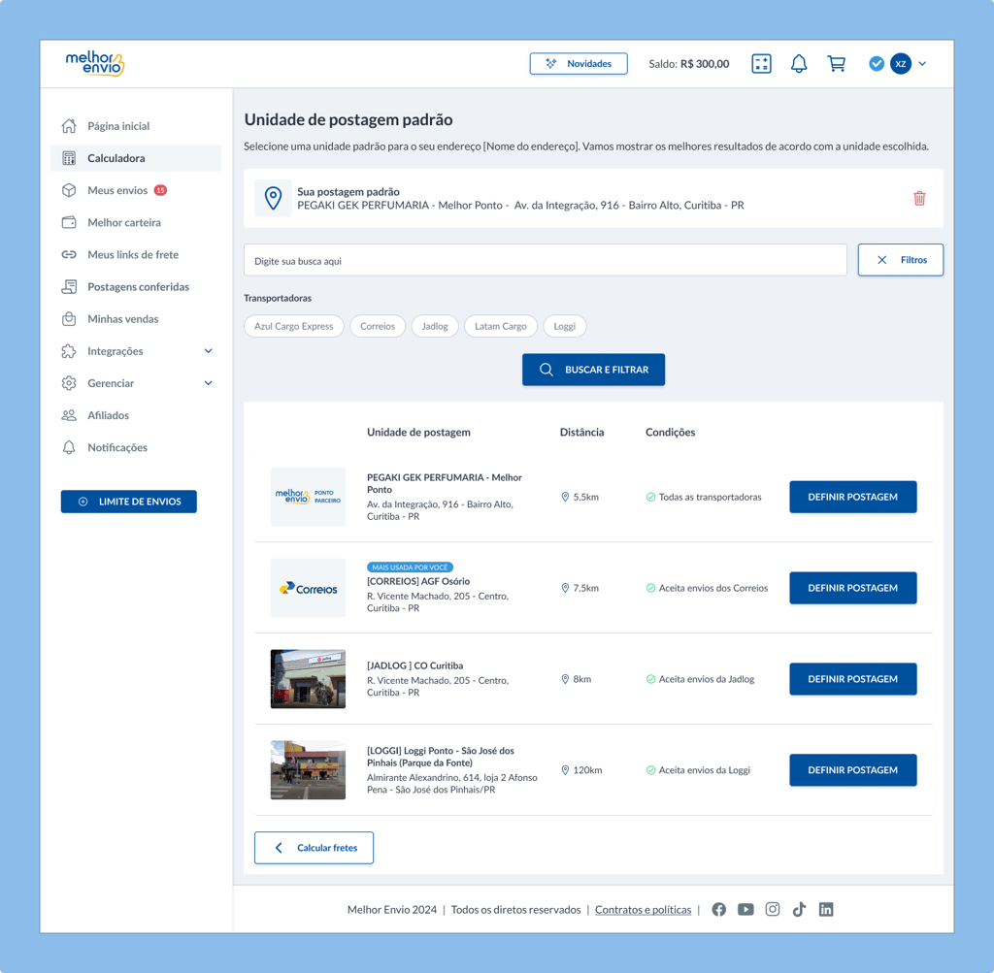The width and height of the screenshot is (994, 973).
Task: Open Instagram profile from footer
Action: pyautogui.click(x=772, y=910)
